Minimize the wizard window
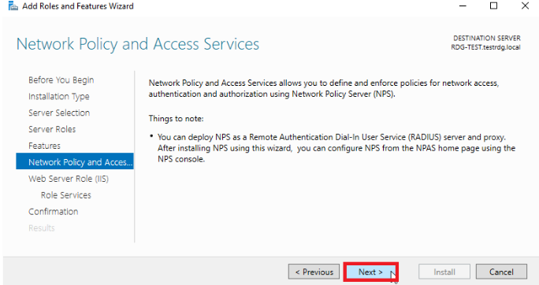Viewport: 539px width, 285px height. click(x=463, y=6)
